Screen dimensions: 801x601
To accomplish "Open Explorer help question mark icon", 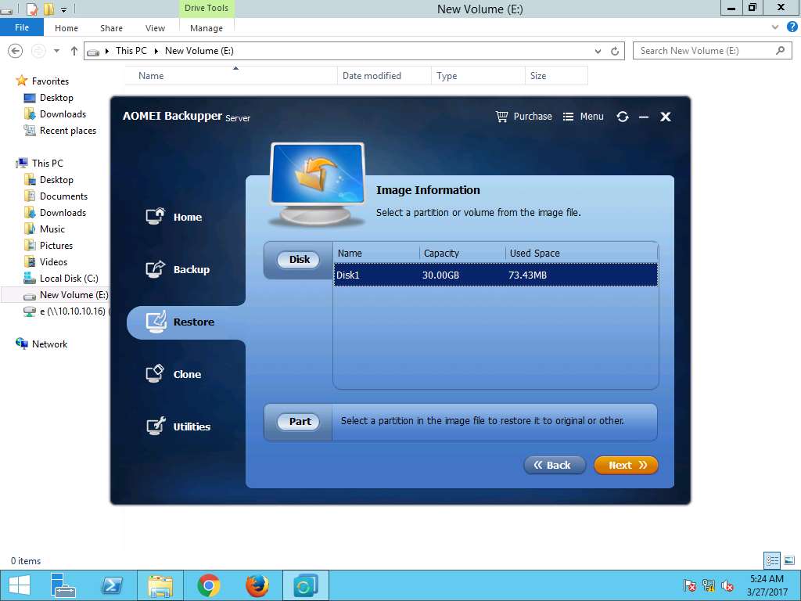I will pos(792,27).
